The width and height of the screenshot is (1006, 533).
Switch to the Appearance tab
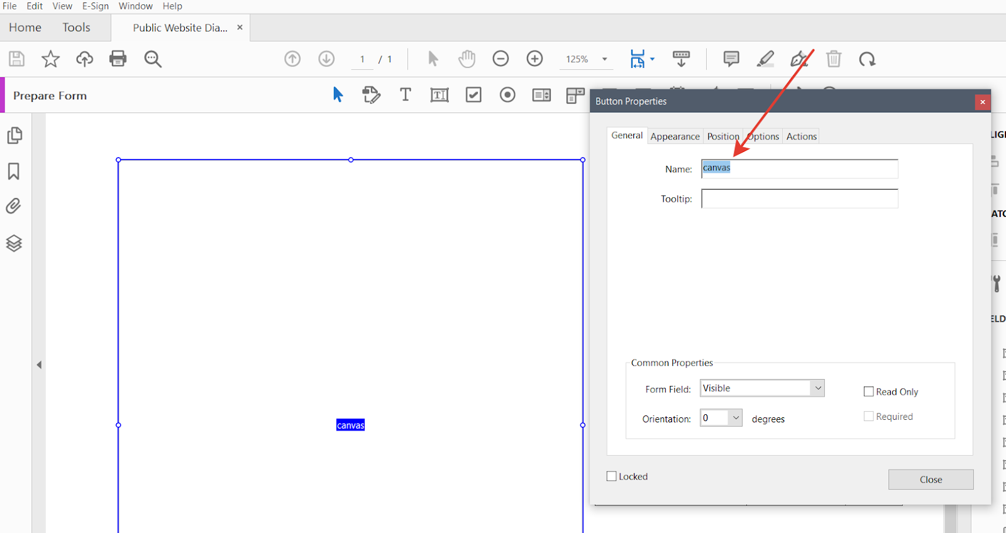pyautogui.click(x=675, y=136)
